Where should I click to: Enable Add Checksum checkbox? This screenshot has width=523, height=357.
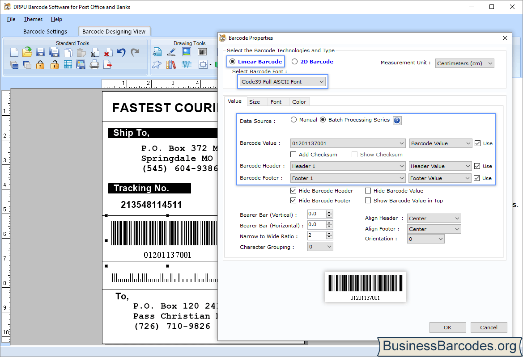(293, 155)
